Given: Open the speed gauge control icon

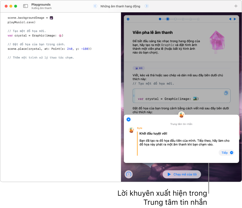Looking at the screenshot, I should 129,174.
